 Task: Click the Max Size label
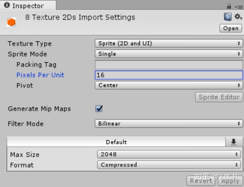click(25, 154)
